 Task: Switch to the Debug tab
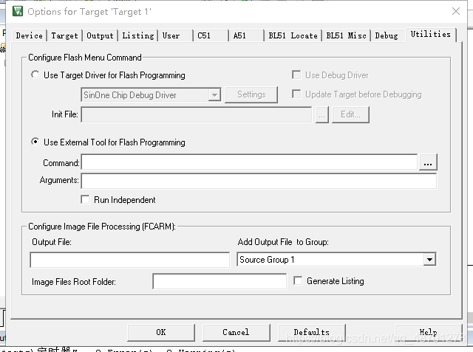388,35
